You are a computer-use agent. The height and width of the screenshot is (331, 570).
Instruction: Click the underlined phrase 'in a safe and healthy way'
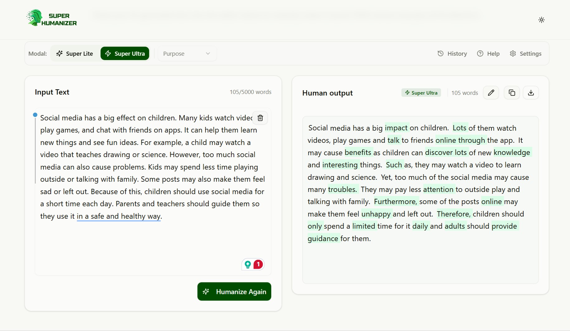119,216
